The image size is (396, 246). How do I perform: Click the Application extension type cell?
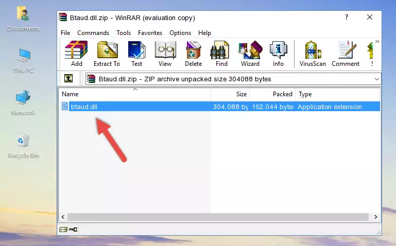tap(330, 107)
